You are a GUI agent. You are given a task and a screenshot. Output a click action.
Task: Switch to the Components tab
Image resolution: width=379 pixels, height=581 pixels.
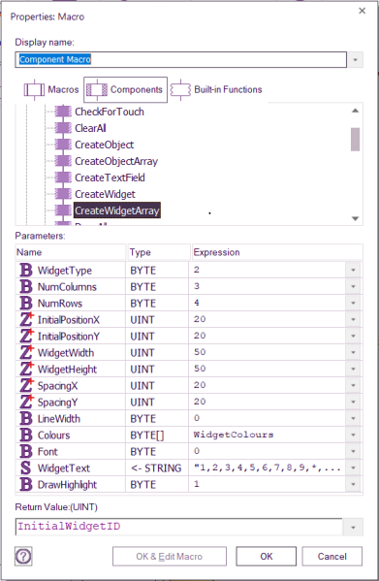pyautogui.click(x=125, y=89)
